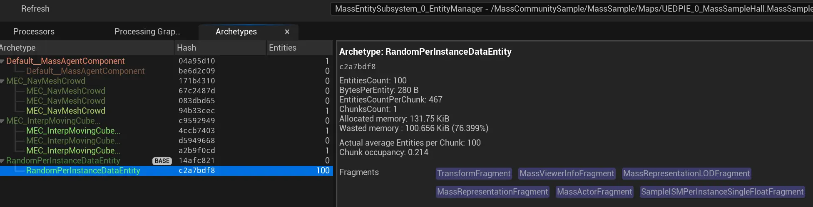Close the Archetypes tab
Screen dimensions: 813x207
tap(287, 32)
